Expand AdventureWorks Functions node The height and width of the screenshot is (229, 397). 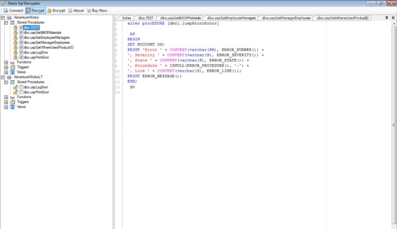point(6,62)
